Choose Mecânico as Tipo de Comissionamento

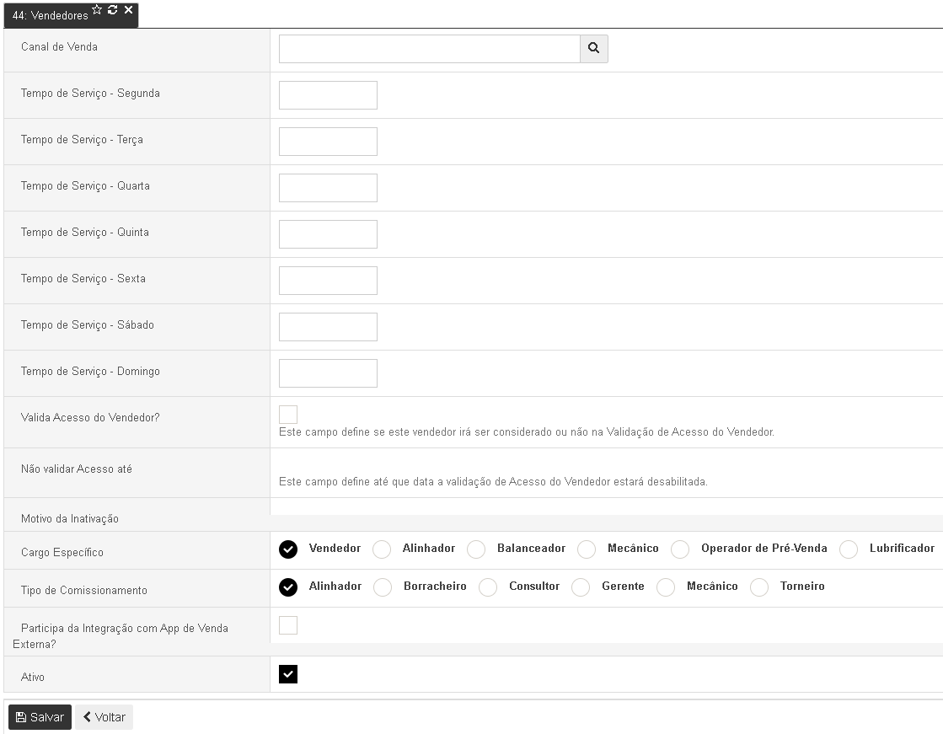pos(666,587)
